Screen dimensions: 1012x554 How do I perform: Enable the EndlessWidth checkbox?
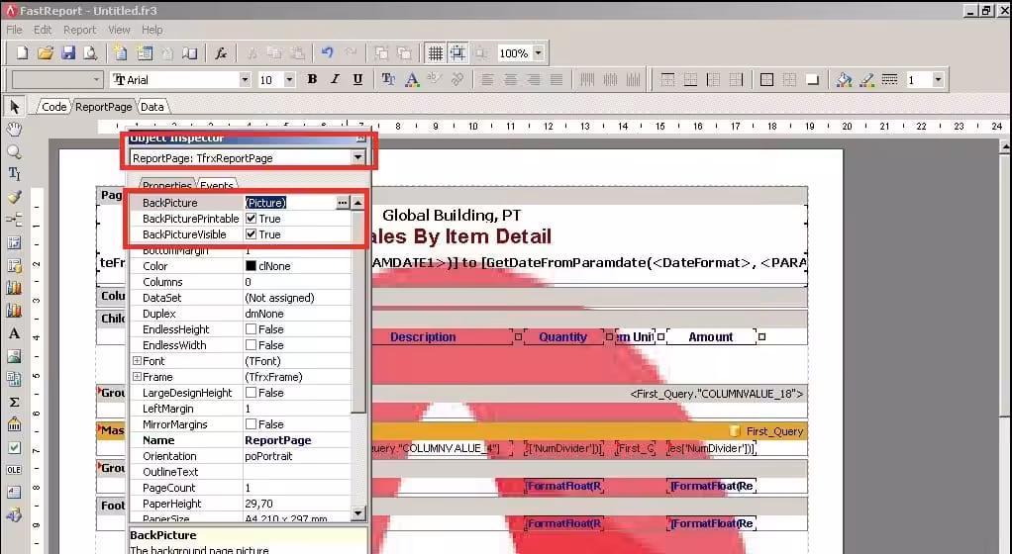coord(252,345)
